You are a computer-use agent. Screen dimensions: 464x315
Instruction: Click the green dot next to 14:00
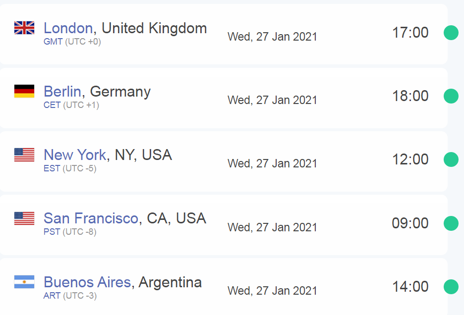[x=451, y=287]
